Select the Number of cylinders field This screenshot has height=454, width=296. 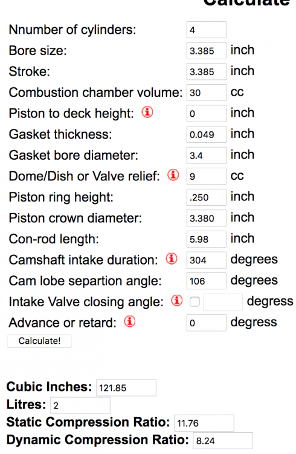(x=207, y=30)
